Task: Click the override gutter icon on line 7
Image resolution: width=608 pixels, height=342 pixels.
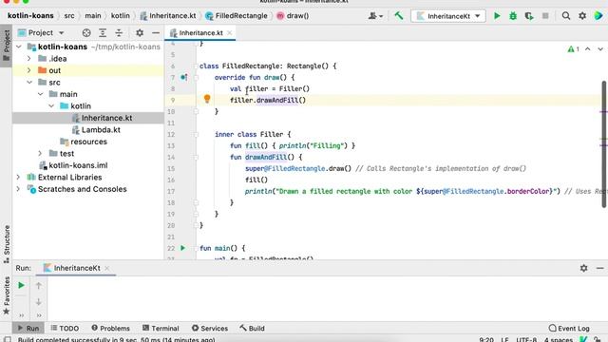Action: (183, 77)
